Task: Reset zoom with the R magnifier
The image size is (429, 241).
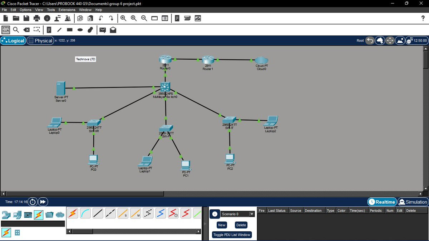Action: pyautogui.click(x=133, y=18)
